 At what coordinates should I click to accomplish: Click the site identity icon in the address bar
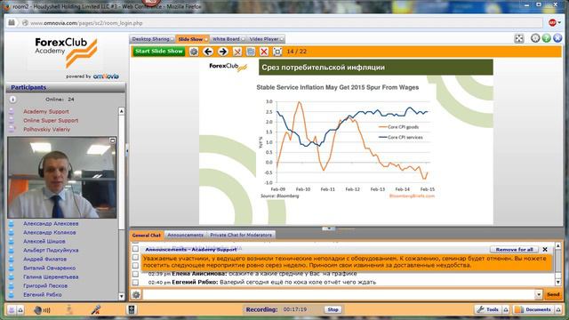[x=25, y=23]
